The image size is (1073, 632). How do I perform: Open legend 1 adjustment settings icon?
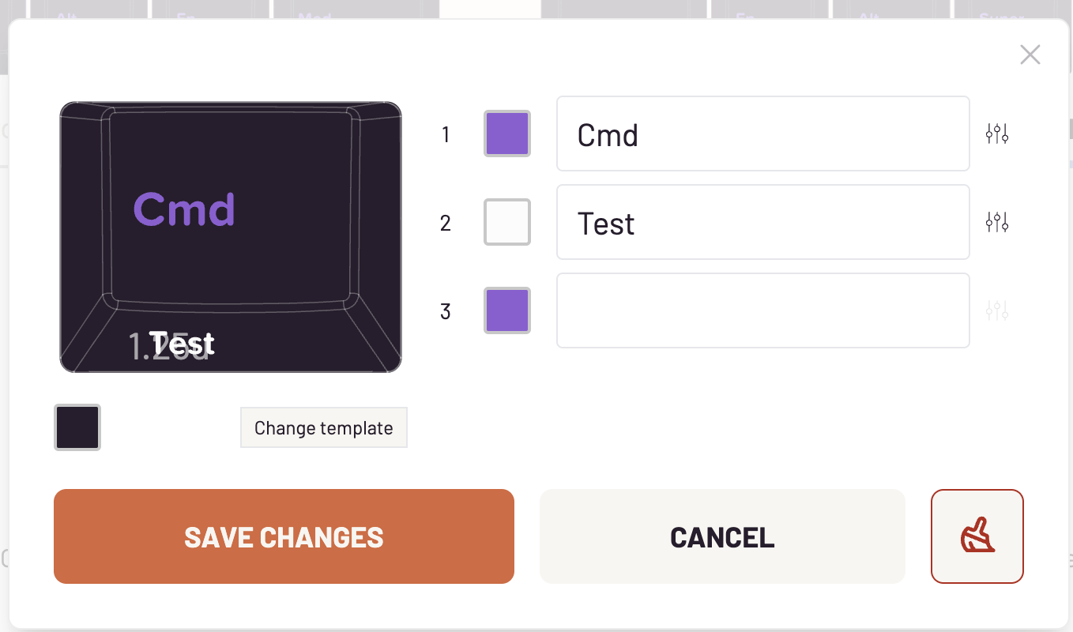click(997, 134)
